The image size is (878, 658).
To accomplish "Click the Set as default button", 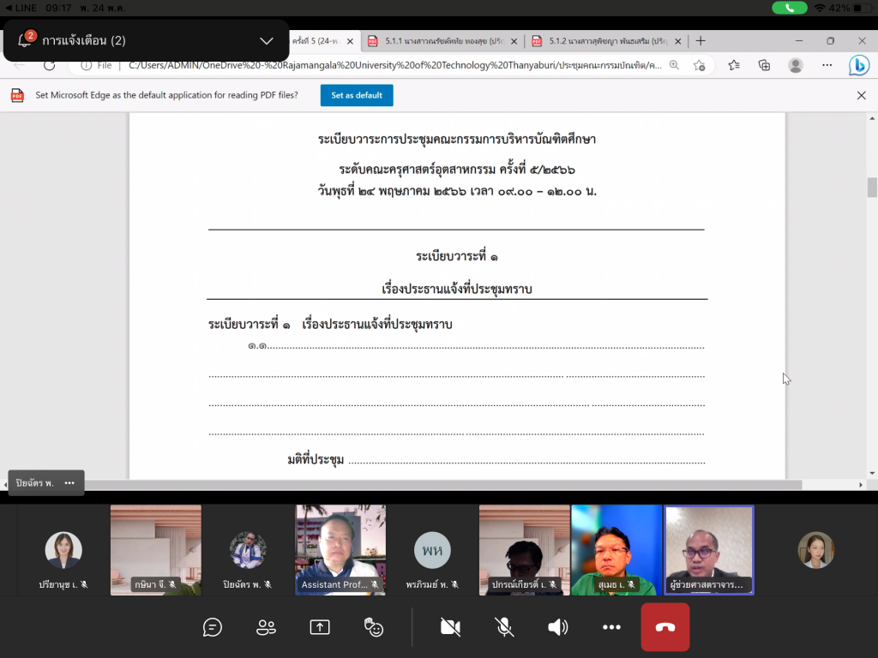I will point(357,95).
